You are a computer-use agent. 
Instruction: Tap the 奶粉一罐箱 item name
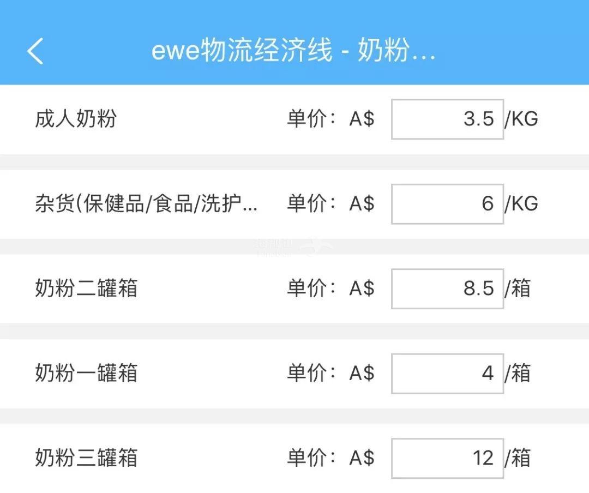[86, 374]
